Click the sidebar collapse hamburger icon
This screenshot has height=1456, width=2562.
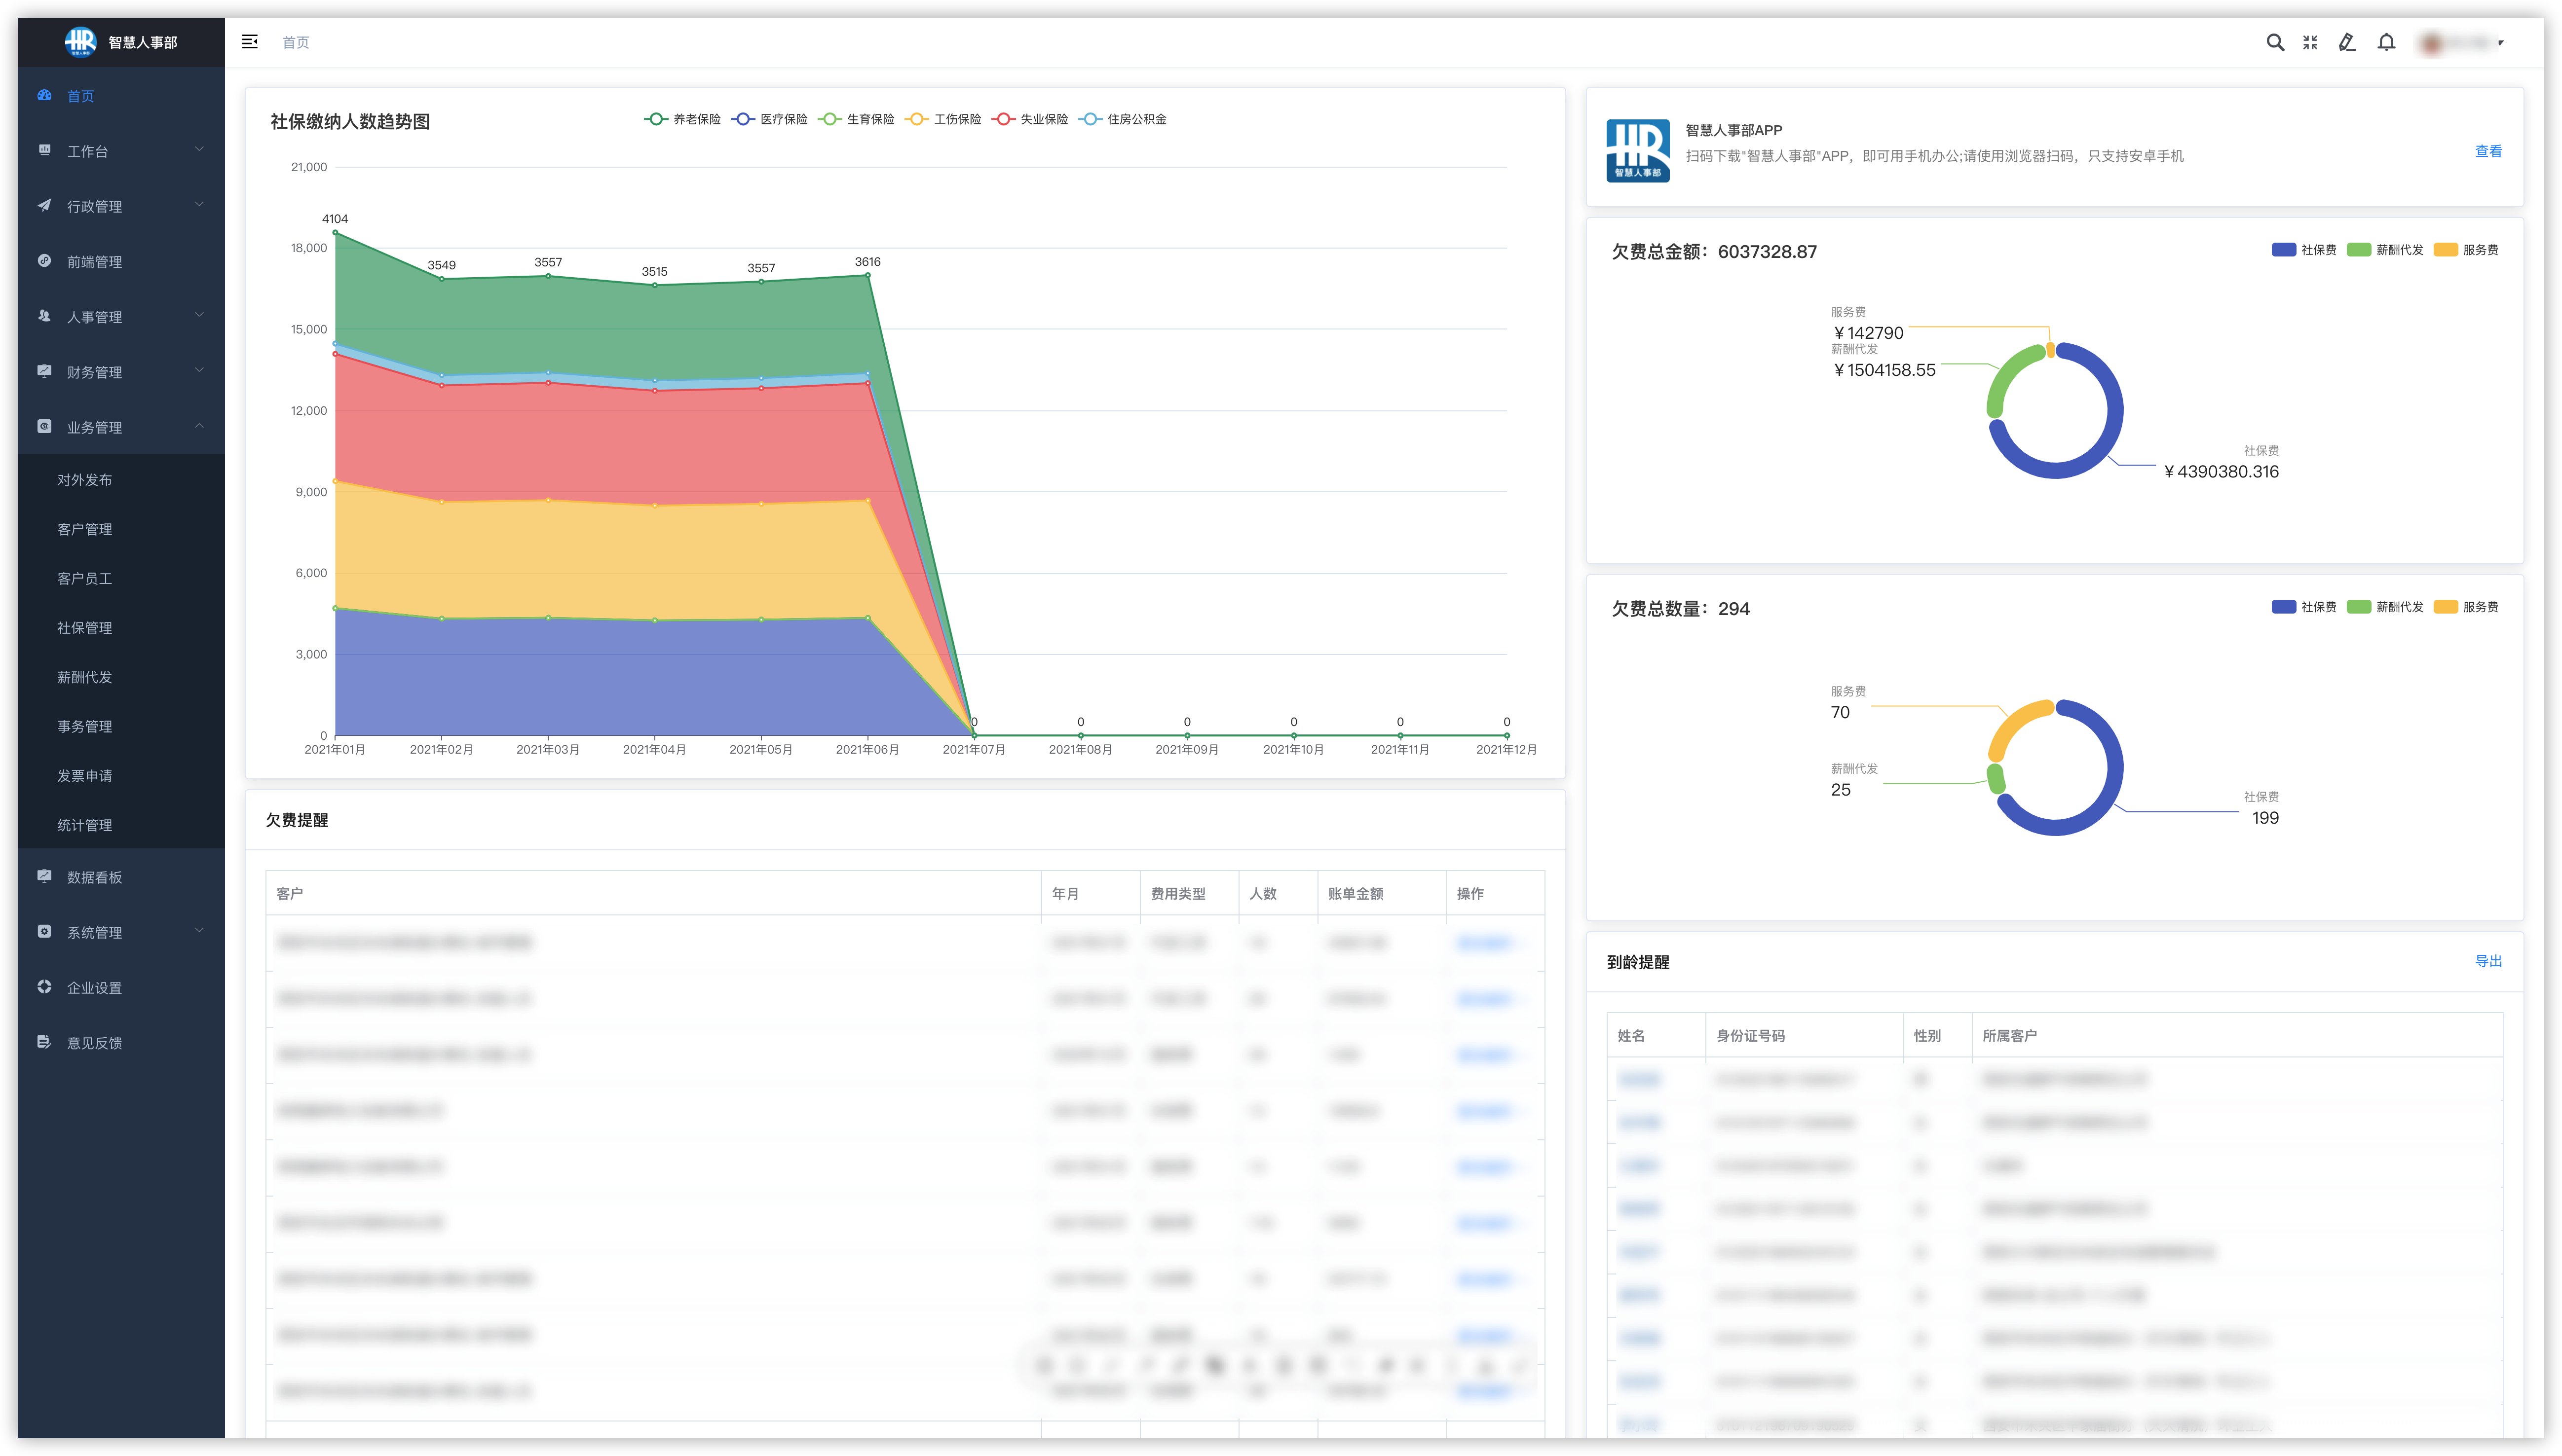[250, 42]
